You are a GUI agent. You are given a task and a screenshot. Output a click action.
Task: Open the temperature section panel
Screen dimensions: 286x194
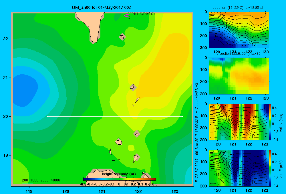point(239,30)
